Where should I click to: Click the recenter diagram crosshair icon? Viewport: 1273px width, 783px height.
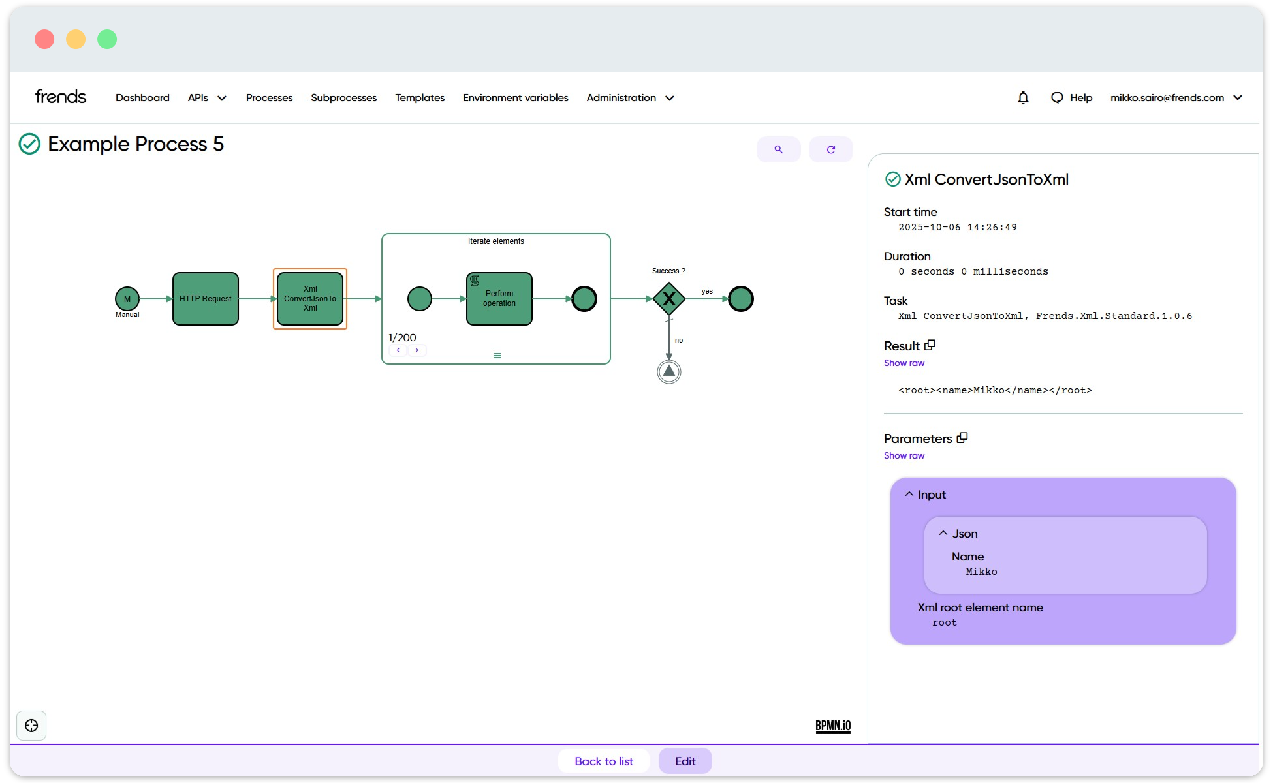pyautogui.click(x=31, y=726)
